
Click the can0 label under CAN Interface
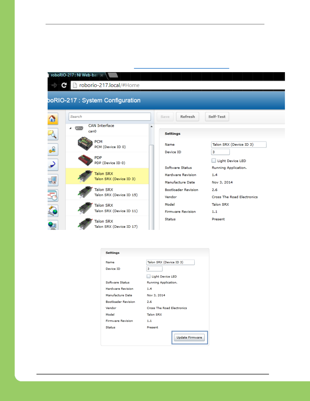click(92, 131)
